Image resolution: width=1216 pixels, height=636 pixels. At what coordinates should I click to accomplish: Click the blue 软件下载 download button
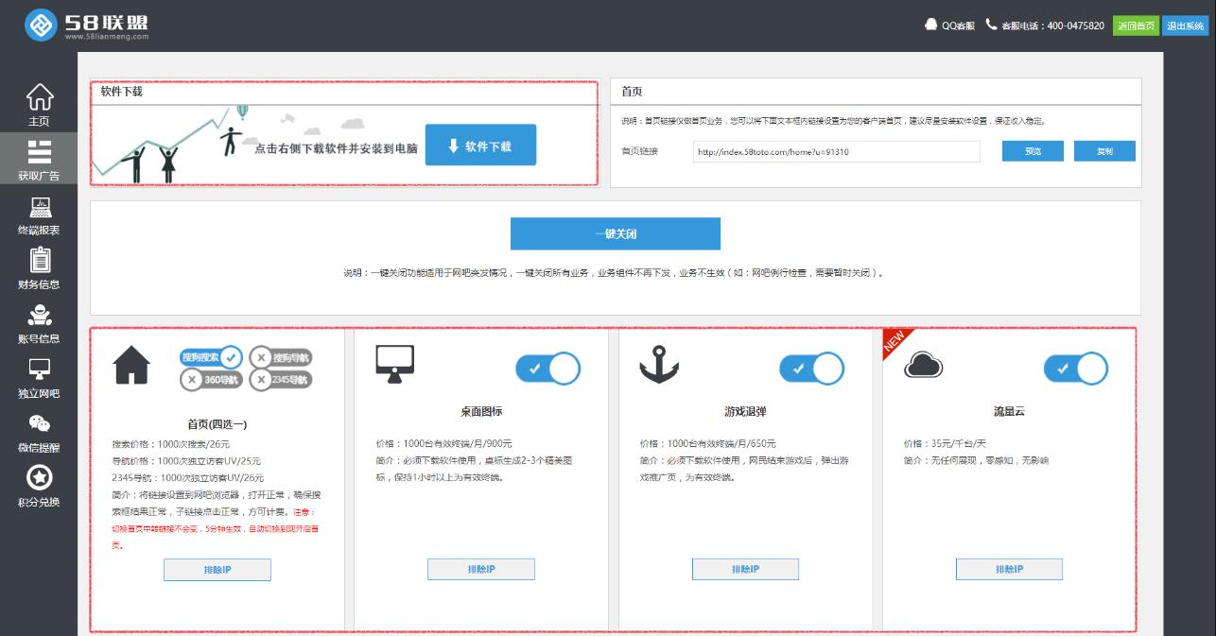[480, 146]
